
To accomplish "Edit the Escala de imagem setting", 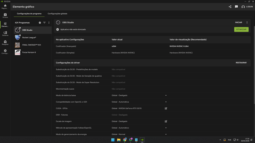I will [166, 121].
